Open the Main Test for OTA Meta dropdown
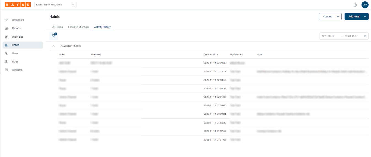 (55, 5)
